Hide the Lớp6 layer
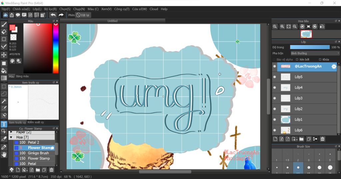The width and height of the screenshot is (341, 179). 275,130
